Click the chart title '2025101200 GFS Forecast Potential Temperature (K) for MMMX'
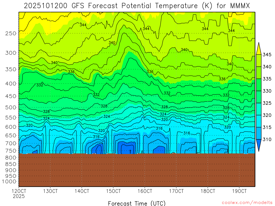The image size is (275, 206). [137, 6]
